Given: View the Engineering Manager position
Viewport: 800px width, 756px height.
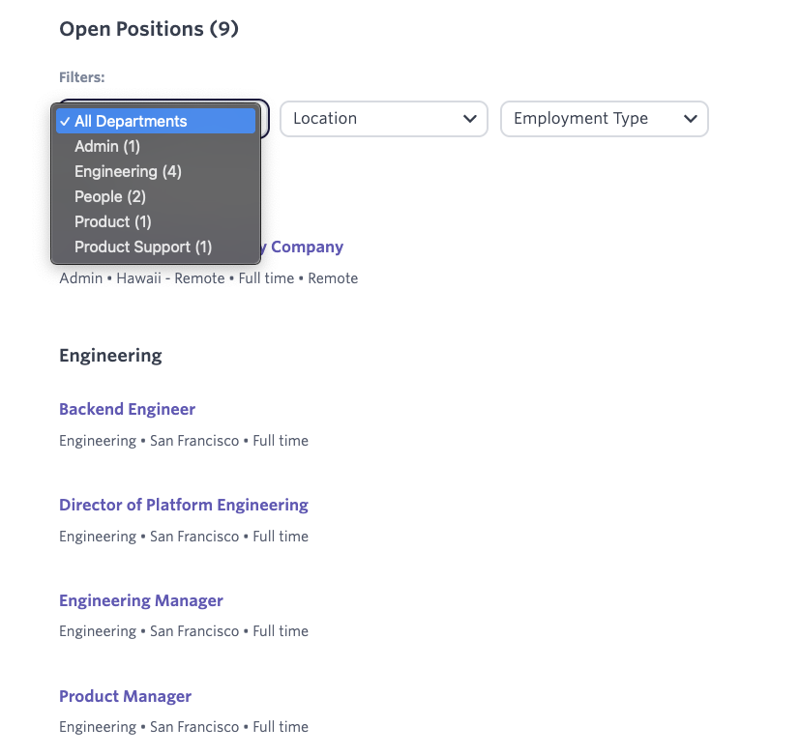Looking at the screenshot, I should coord(141,600).
